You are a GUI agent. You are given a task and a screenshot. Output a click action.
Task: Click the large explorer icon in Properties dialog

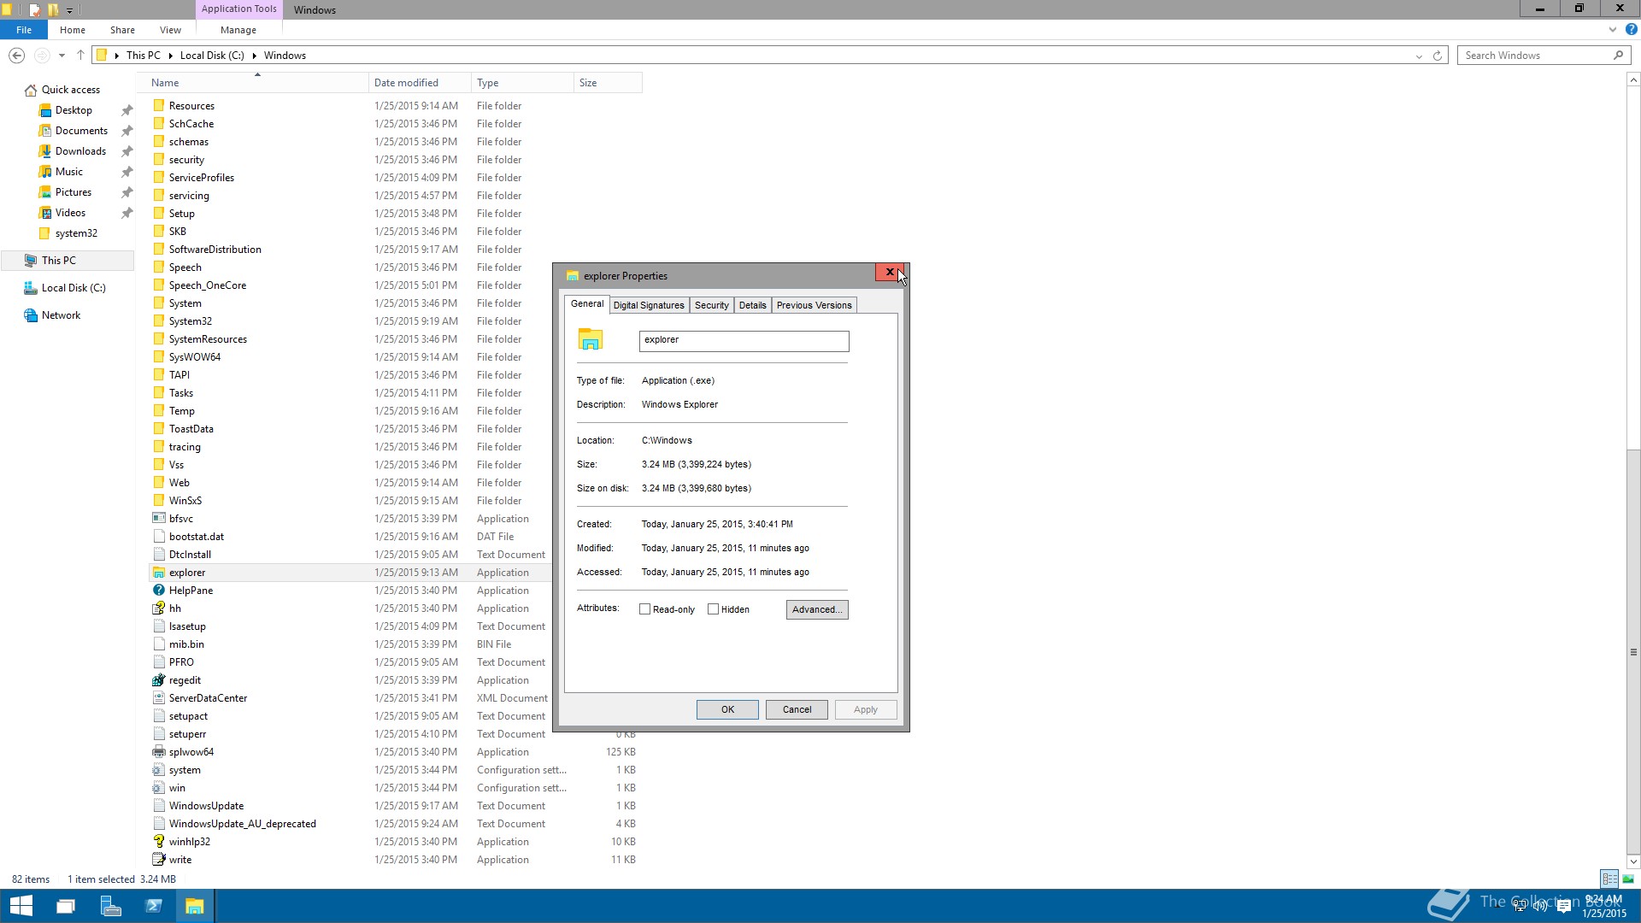click(591, 339)
